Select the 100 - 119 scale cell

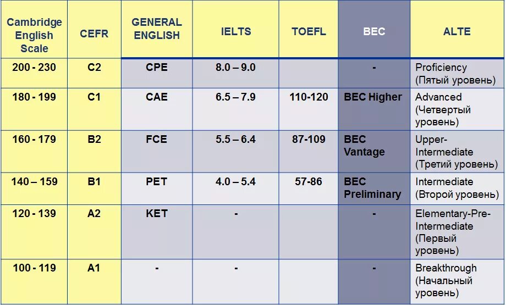coord(34,268)
